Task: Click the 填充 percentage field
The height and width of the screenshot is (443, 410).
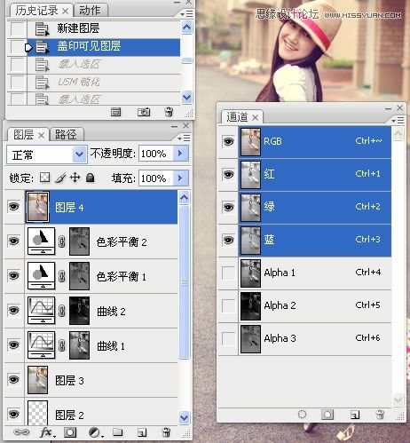Action: click(155, 178)
